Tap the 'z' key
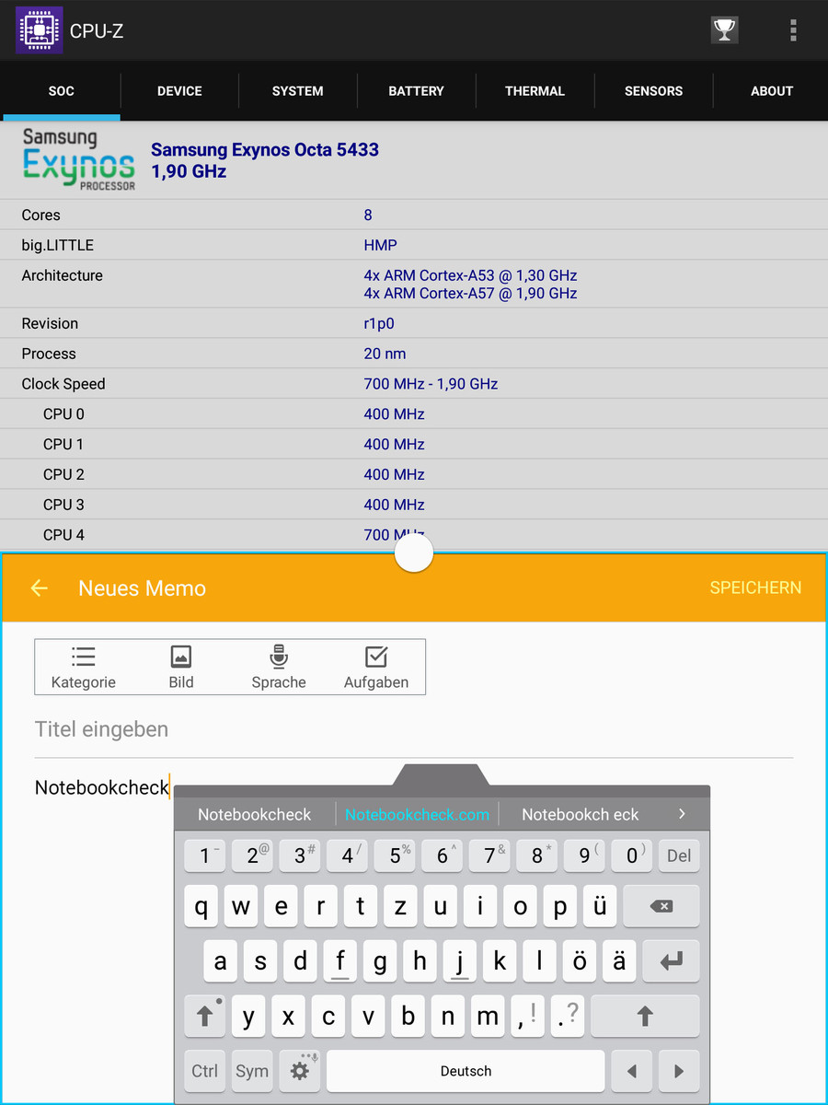 click(x=400, y=907)
